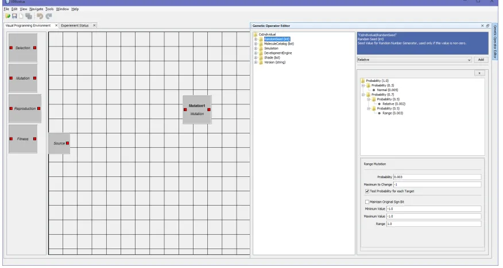
Task: Expand the Version (string) node
Action: point(256,62)
